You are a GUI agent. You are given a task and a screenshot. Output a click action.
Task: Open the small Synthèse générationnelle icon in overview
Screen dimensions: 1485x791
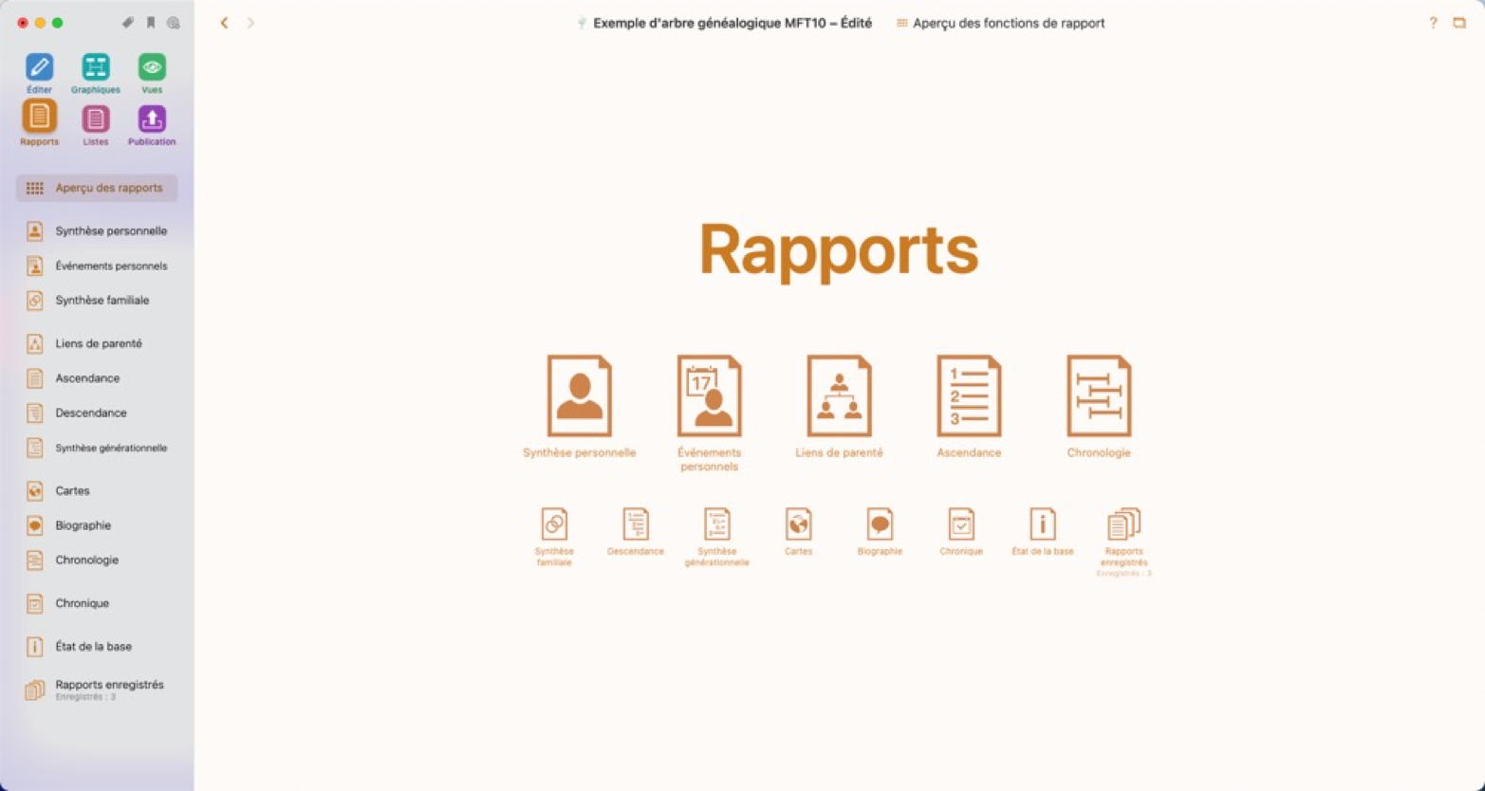pyautogui.click(x=717, y=524)
